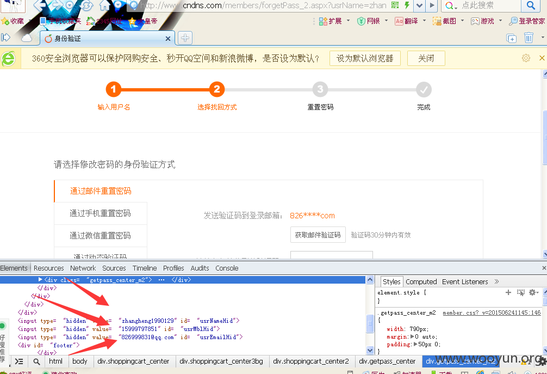Toggle element state icon in Styles

coord(520,293)
